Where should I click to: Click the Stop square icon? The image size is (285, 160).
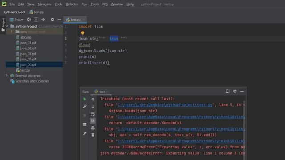[x=85, y=115]
